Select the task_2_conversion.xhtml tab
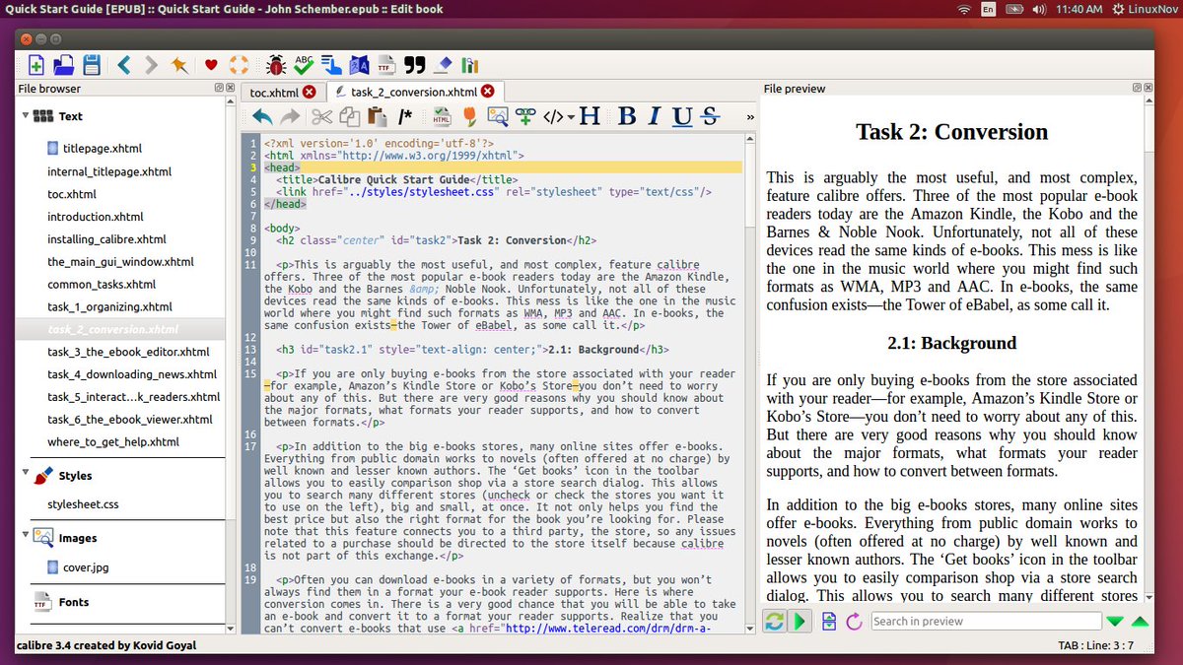This screenshot has width=1183, height=665. 414,93
